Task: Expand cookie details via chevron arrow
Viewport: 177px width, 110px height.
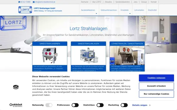Action: pyautogui.click(x=150, y=105)
